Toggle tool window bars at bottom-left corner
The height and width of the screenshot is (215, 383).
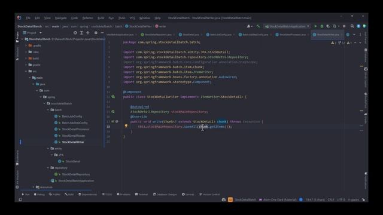(x=20, y=199)
